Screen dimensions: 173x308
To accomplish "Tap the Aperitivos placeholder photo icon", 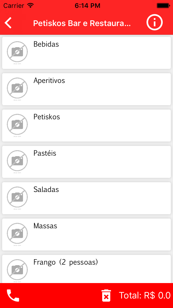I will coord(17,88).
